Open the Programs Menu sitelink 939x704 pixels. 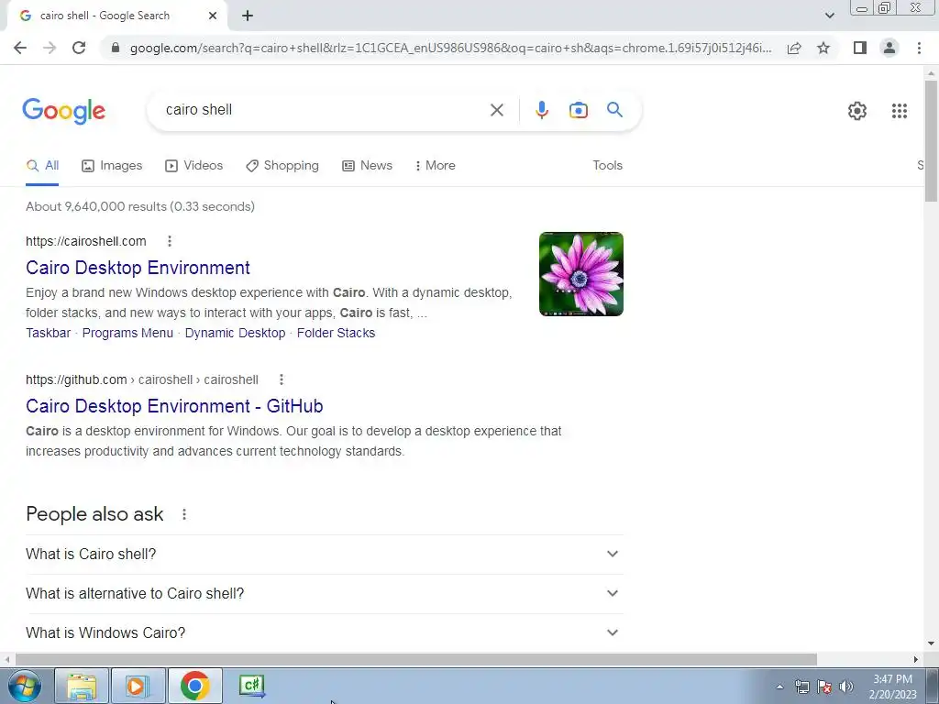[127, 334]
